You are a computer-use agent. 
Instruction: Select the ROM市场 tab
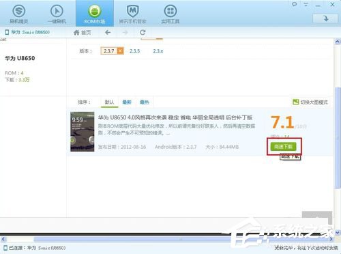coord(95,14)
